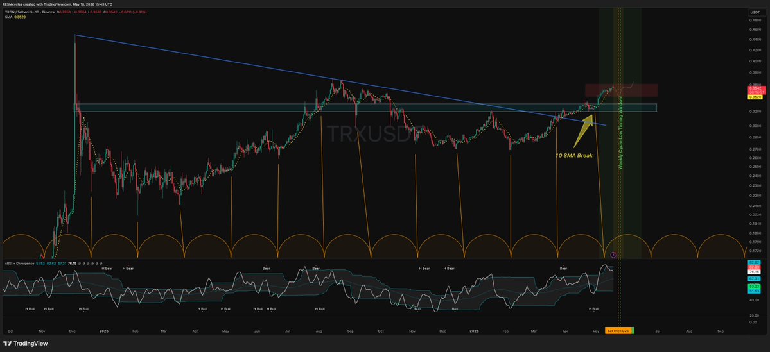Click the TRON / TetherUS symbol legend
Screen dimensions: 770x352
[31, 12]
